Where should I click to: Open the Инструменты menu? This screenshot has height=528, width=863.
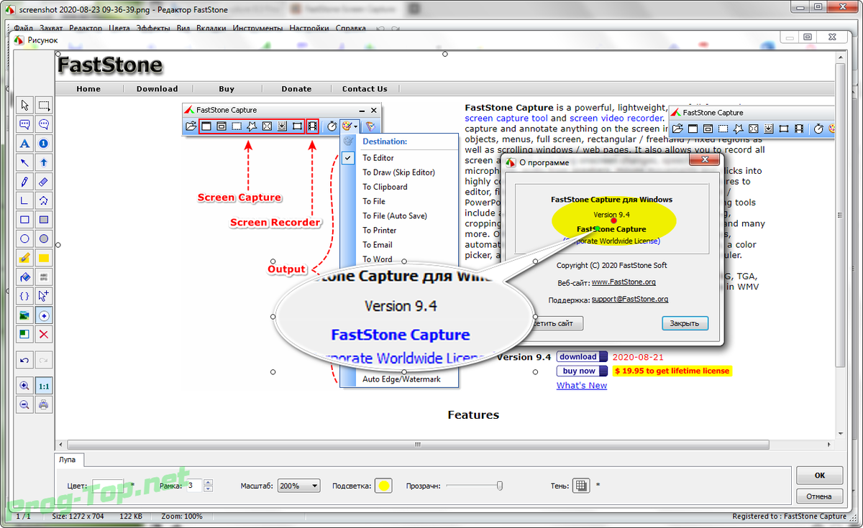coord(258,29)
